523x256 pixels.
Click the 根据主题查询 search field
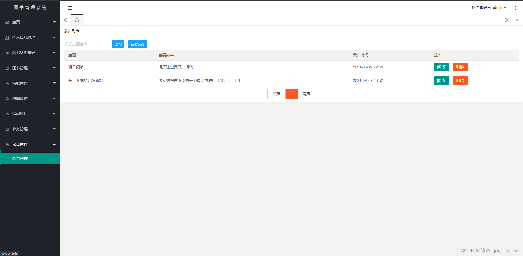pos(88,44)
